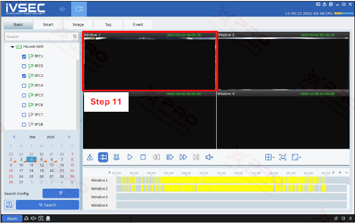The height and width of the screenshot is (223, 355).
Task: Go to next month in calendar
Action: (69, 137)
